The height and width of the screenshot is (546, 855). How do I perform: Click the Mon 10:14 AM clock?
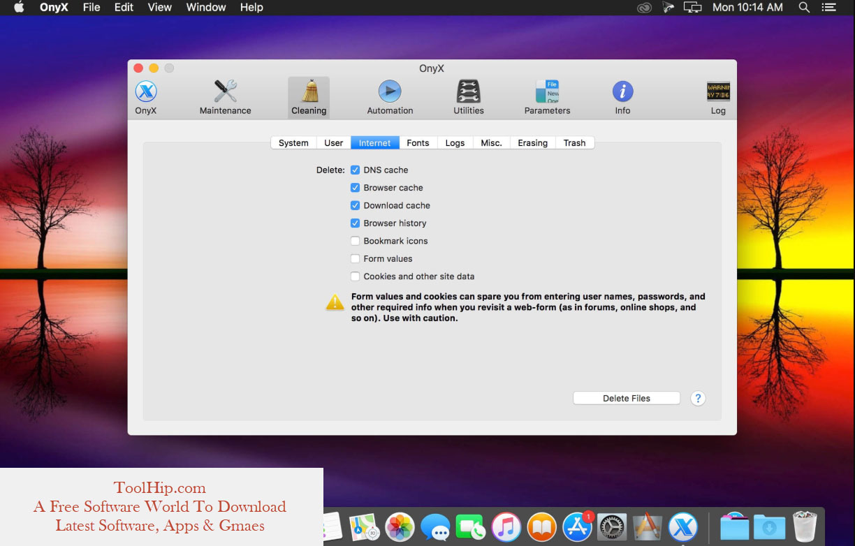point(747,7)
